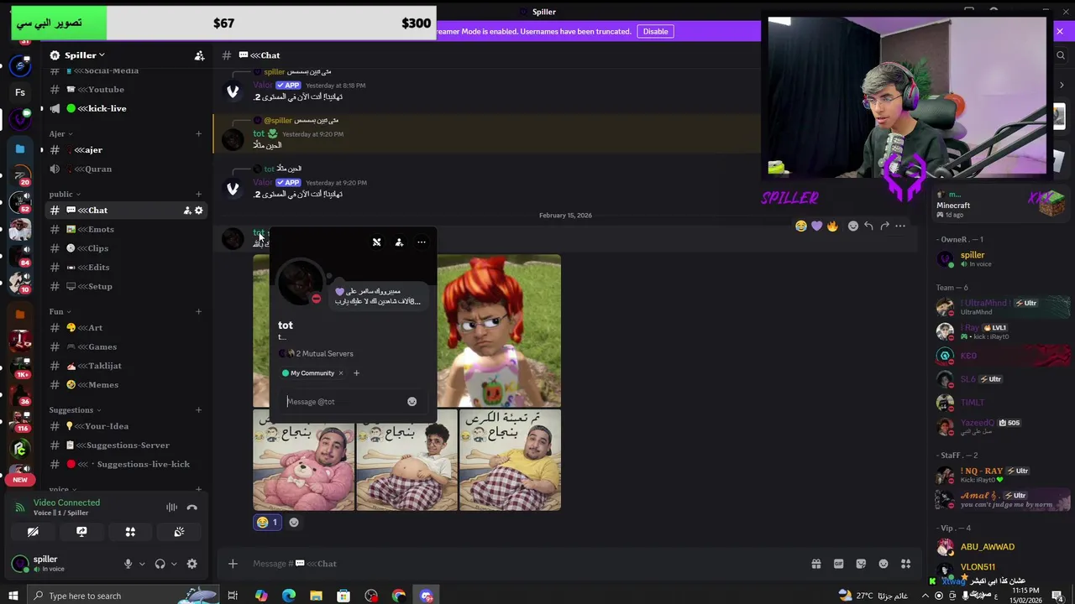Expand the voice category
Screen dimensions: 1075x604
(61, 488)
